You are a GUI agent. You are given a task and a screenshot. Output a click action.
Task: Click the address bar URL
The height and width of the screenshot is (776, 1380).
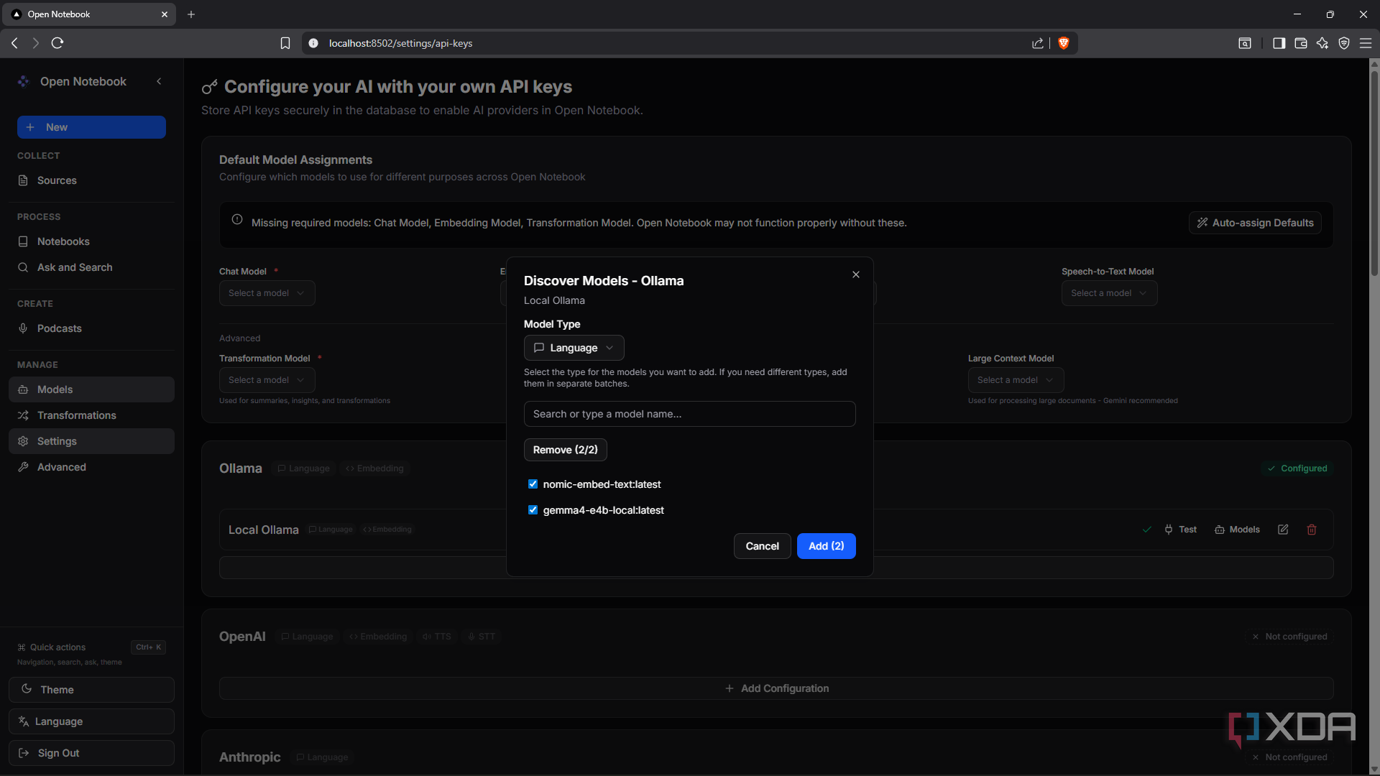pos(400,43)
